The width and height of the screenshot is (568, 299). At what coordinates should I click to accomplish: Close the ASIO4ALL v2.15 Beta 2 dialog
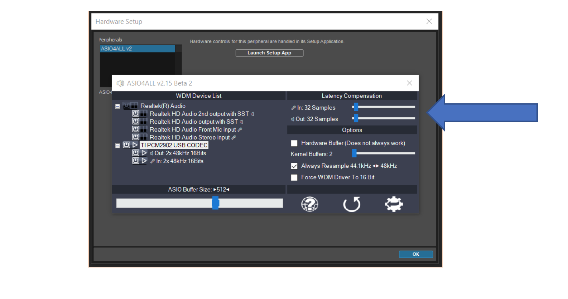point(409,83)
